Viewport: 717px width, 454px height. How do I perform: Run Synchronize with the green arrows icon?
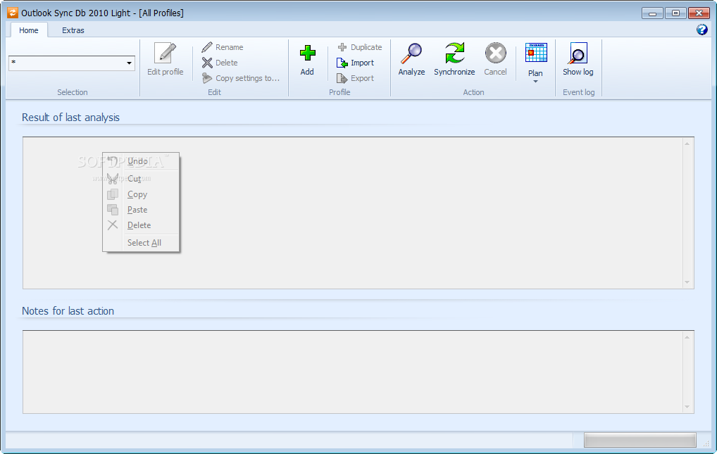454,53
